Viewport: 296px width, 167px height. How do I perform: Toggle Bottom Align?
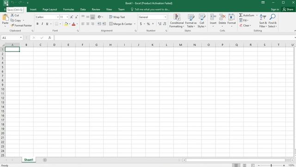(x=92, y=17)
